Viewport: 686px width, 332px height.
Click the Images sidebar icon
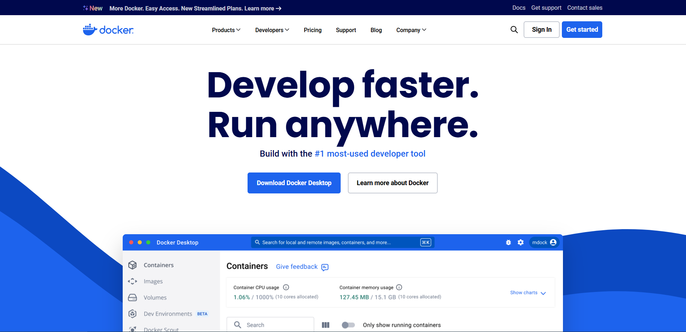pyautogui.click(x=132, y=281)
